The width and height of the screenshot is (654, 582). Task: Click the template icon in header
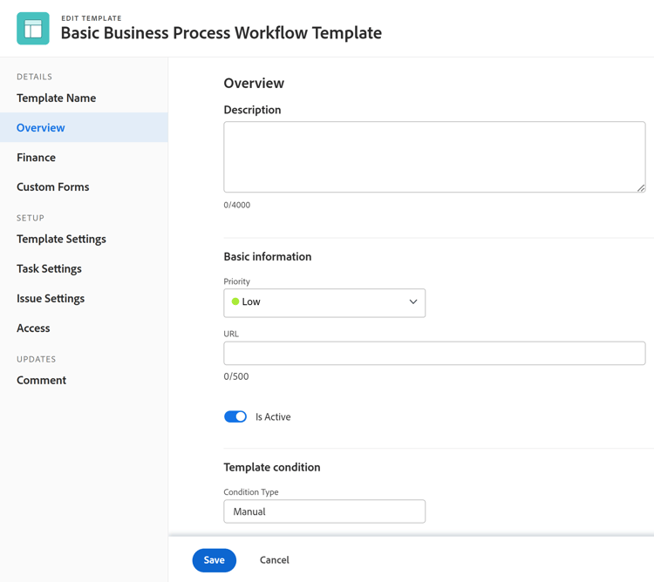pyautogui.click(x=33, y=29)
